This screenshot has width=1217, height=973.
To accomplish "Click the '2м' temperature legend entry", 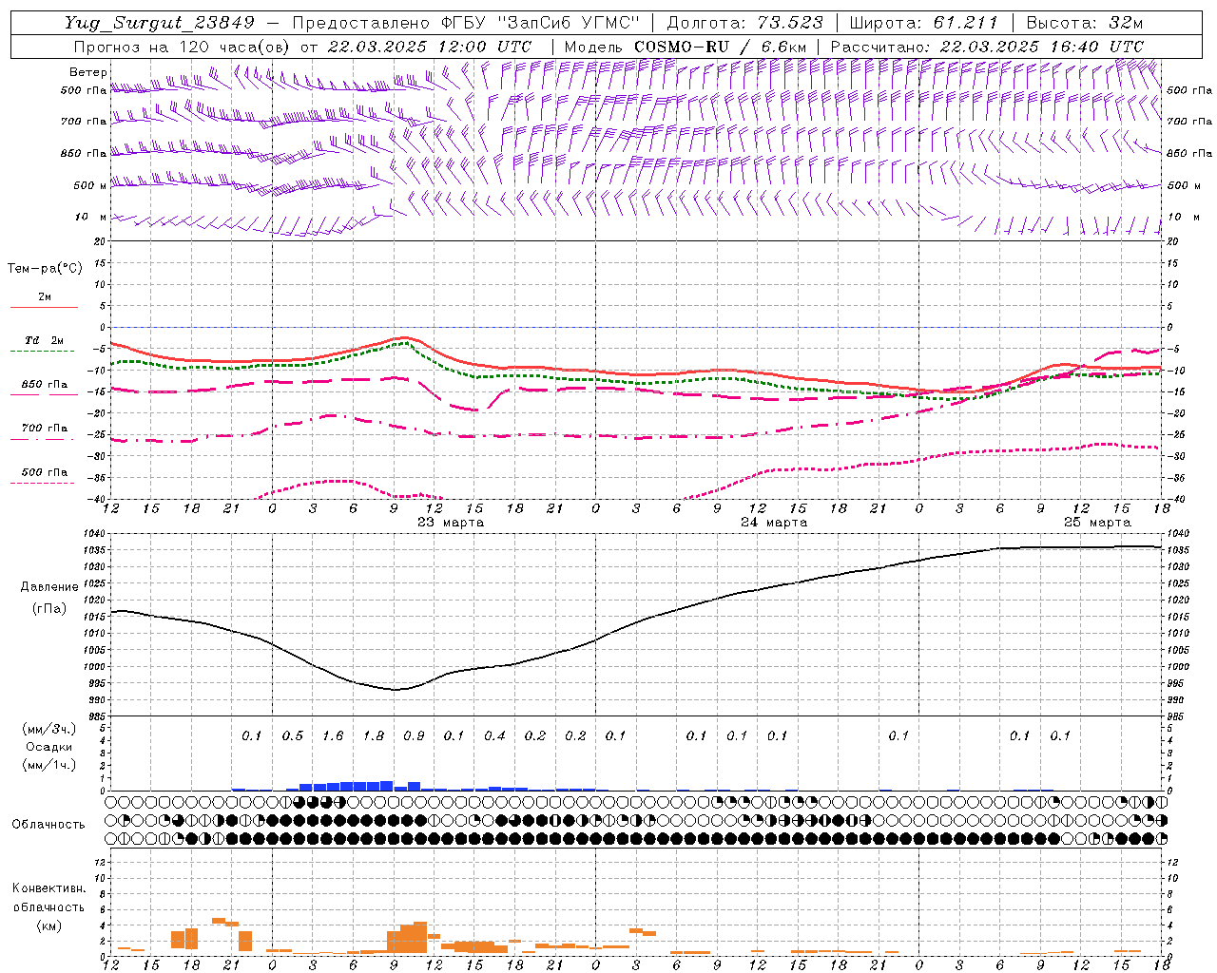I will tap(45, 297).
